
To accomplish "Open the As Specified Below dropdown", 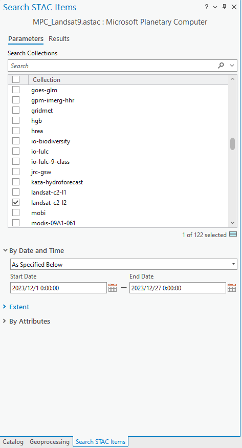I will click(124, 264).
